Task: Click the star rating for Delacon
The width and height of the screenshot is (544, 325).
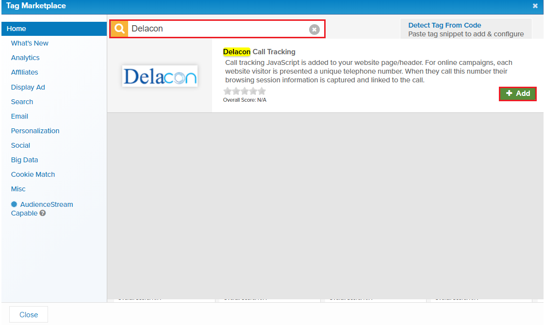Action: (245, 91)
